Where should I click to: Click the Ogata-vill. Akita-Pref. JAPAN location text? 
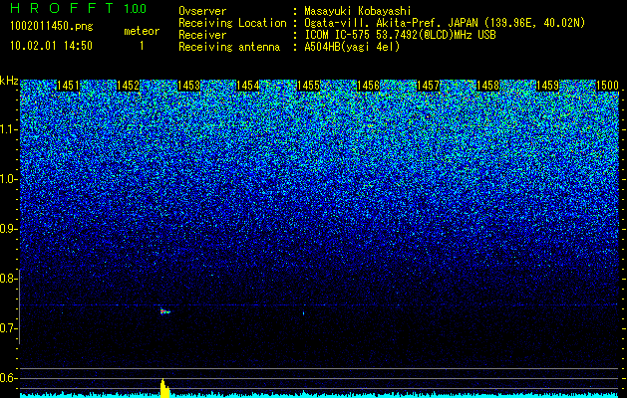click(x=445, y=23)
